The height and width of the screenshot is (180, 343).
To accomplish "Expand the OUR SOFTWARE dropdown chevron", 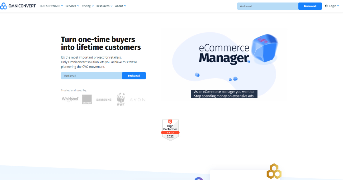I will [62, 6].
